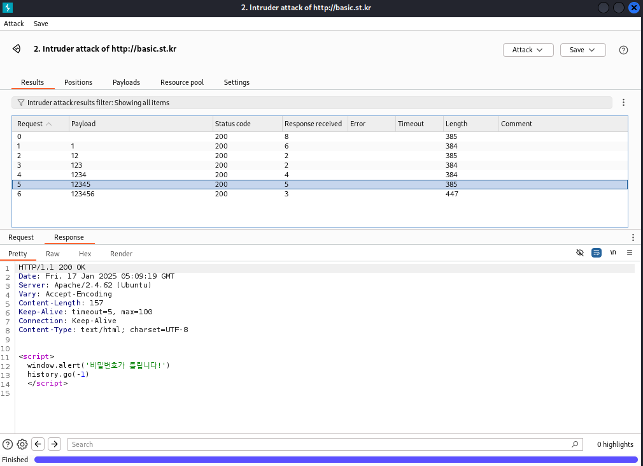This screenshot has width=643, height=466.
Task: Open the help question mark icon near Save
Action: click(x=623, y=50)
